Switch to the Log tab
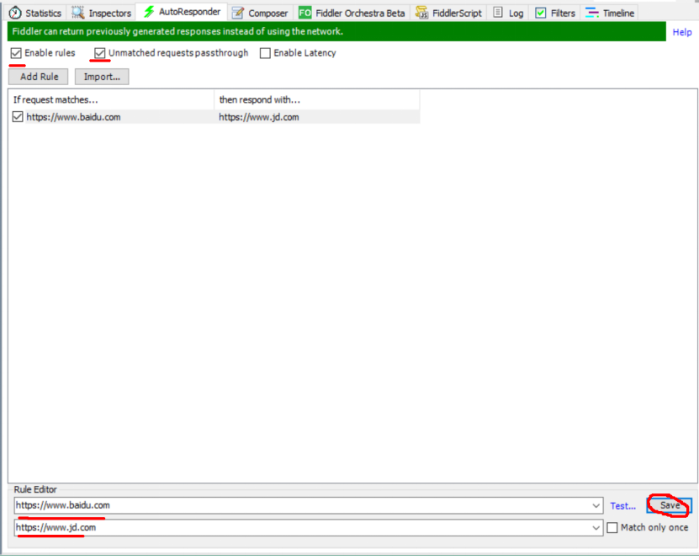Image resolution: width=699 pixels, height=560 pixels. pyautogui.click(x=509, y=13)
